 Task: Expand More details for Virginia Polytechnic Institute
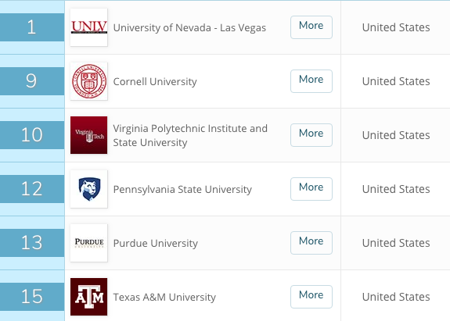[311, 135]
